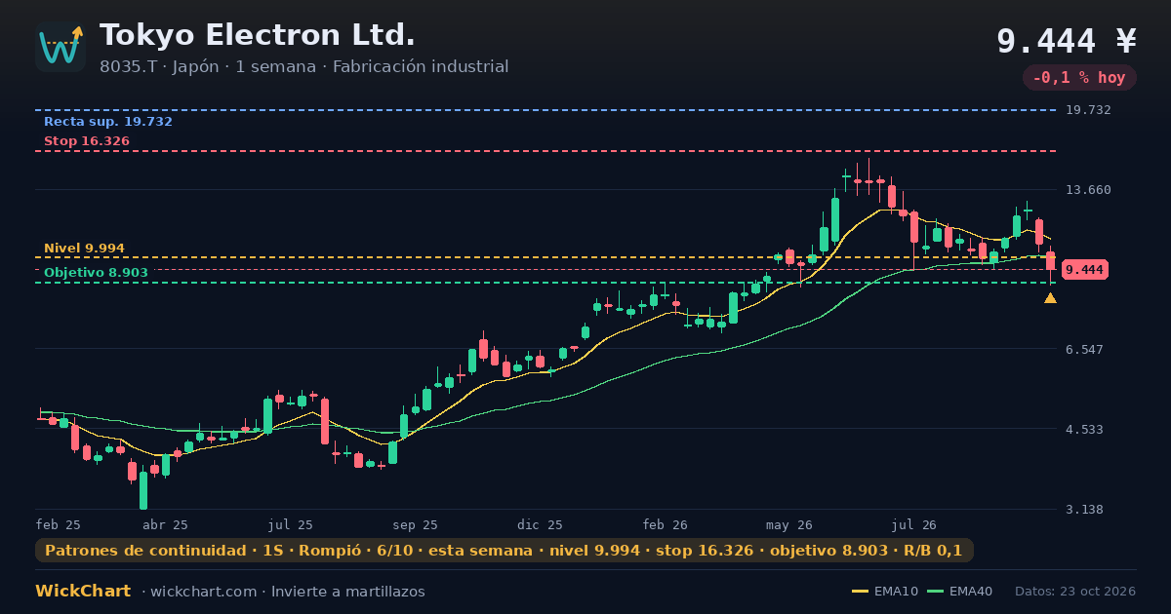Click the Datos: 23 oct 2026 text

[x=1075, y=592]
